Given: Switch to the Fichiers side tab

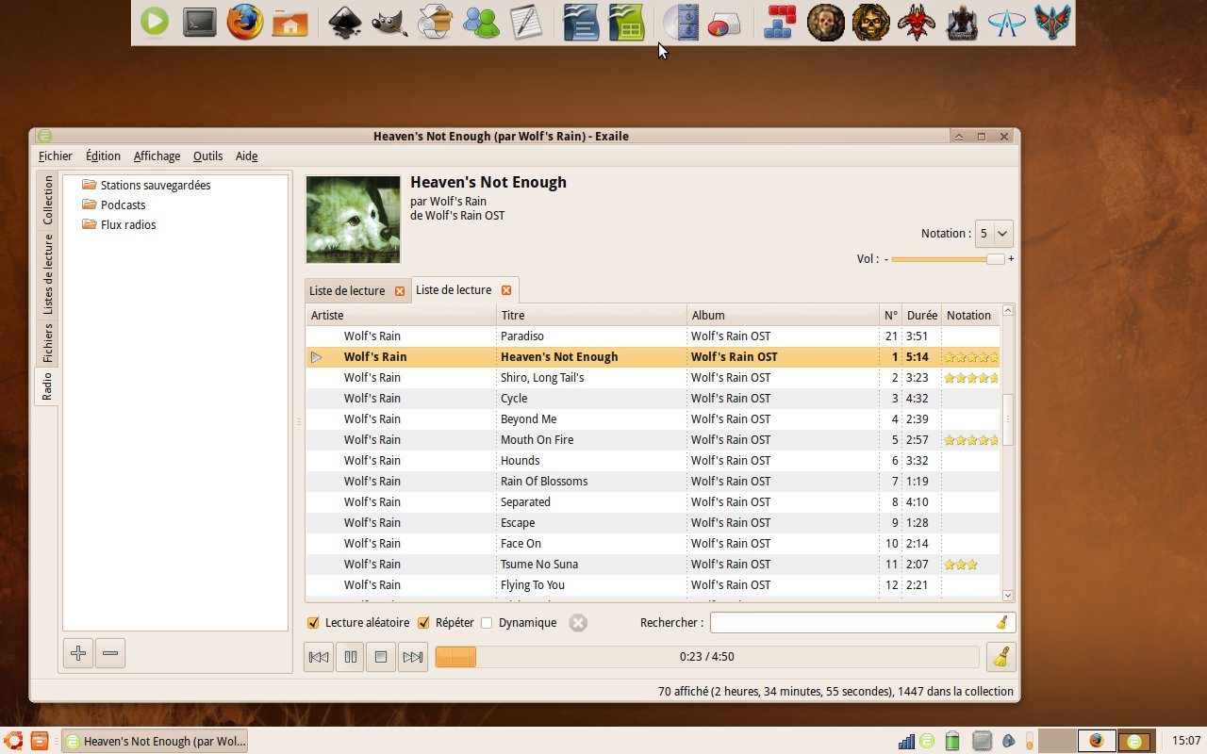Looking at the screenshot, I should tap(47, 343).
